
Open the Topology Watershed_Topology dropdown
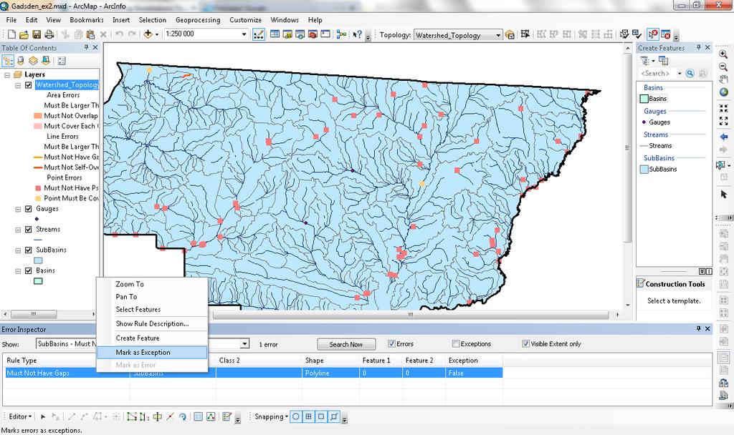(498, 35)
